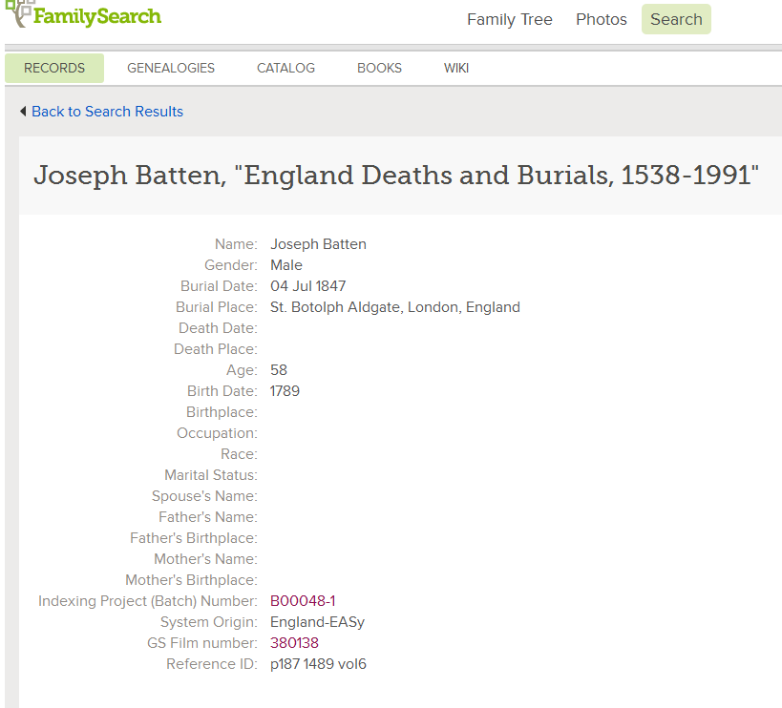Click the Joseph Batten record title heading
Screen dimensions: 782x708
[396, 176]
